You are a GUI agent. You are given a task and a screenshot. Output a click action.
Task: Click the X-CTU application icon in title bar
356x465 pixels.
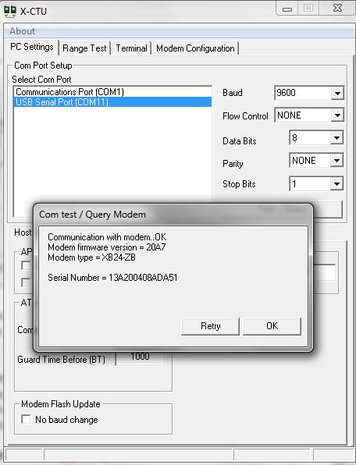point(10,11)
